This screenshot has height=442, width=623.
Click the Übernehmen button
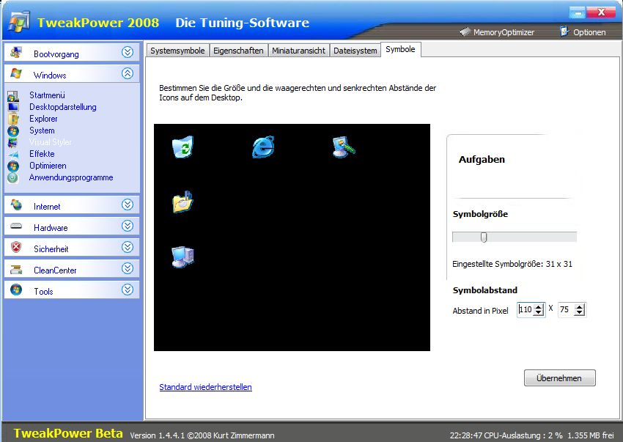(x=559, y=378)
